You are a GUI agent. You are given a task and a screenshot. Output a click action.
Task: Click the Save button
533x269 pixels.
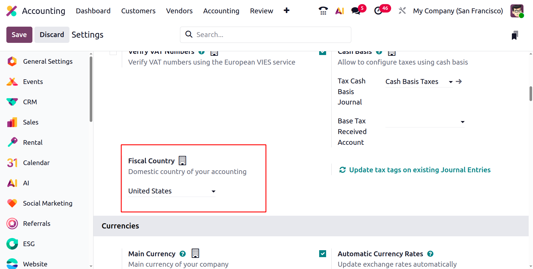pos(19,35)
